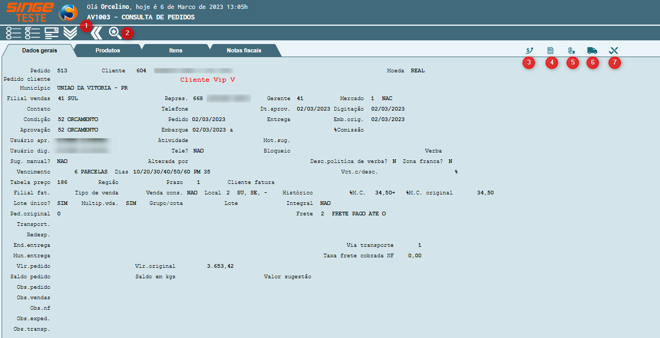Go to the Notas fiscais tab
The image size is (660, 338).
point(244,50)
